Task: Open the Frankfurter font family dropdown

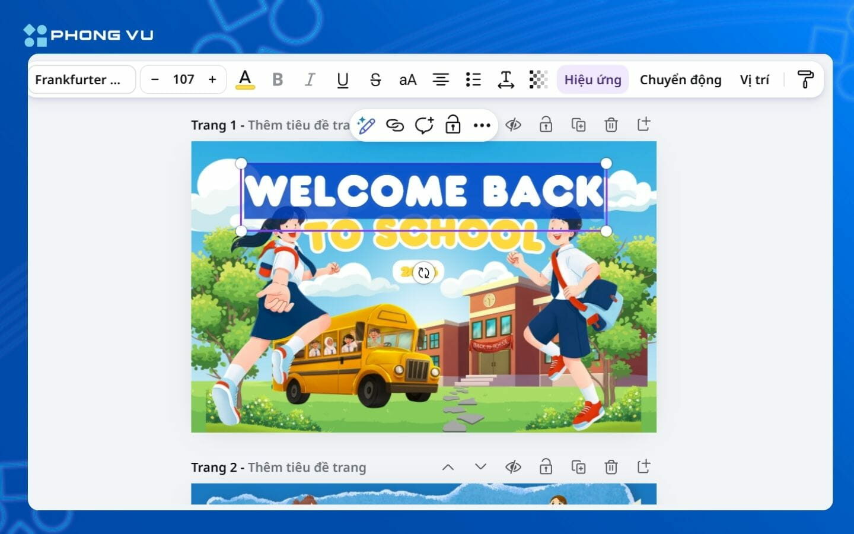Action: pos(82,80)
